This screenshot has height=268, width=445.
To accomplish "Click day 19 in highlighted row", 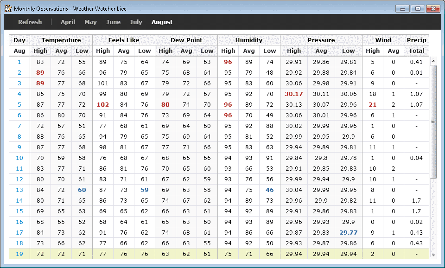I will point(19,254).
